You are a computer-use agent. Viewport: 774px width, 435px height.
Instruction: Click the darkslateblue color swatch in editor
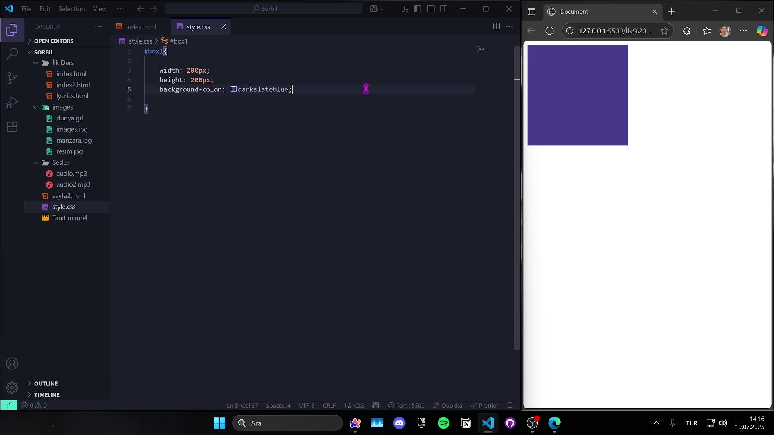coord(233,89)
